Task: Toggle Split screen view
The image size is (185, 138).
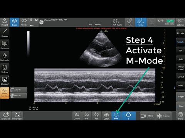Action: tap(180, 59)
